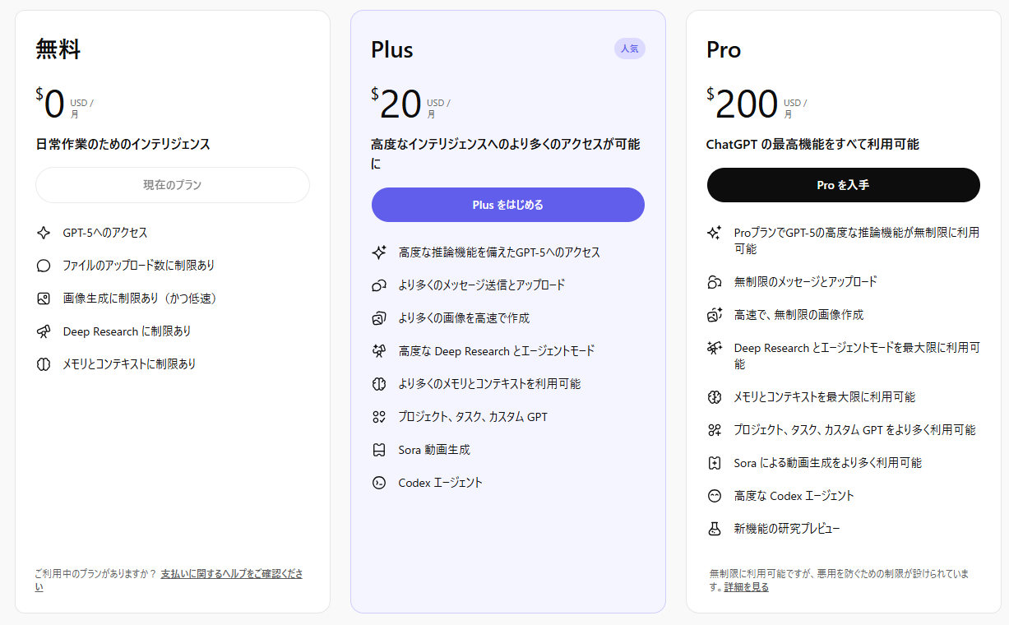Click the text プロジェクト、タスク、カスタム GPT in Plus
Image resolution: width=1009 pixels, height=625 pixels.
[473, 417]
